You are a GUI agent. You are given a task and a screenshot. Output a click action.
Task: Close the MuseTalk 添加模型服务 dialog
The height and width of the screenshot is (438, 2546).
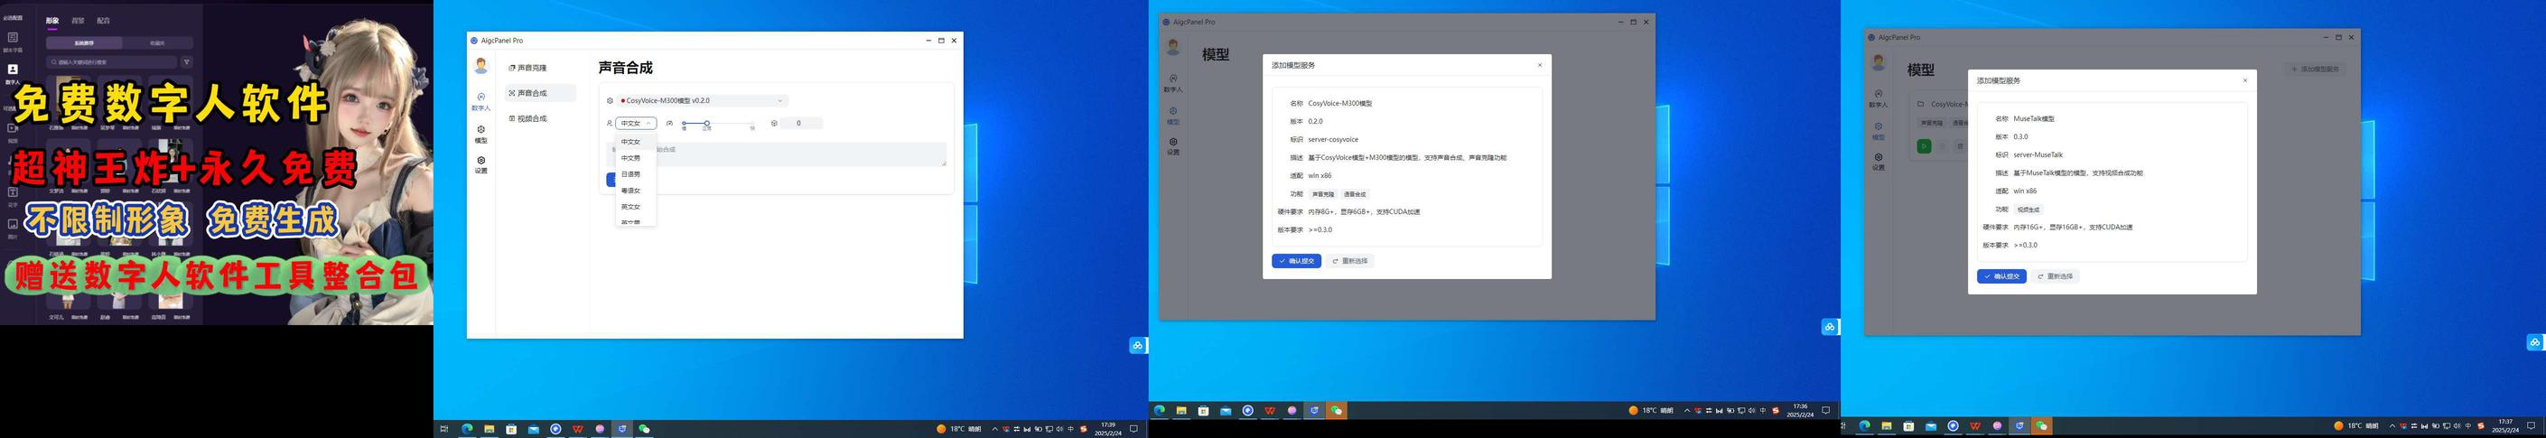coord(2244,81)
